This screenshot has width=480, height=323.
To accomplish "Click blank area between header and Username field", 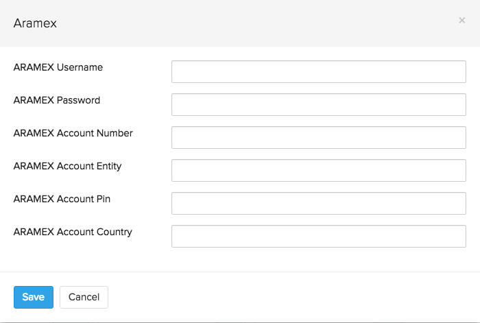I will [240, 53].
